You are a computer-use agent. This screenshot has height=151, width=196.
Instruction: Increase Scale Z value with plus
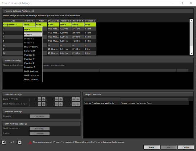click(x=78, y=99)
